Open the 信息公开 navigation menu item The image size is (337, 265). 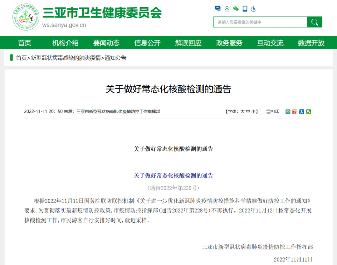tap(147, 43)
